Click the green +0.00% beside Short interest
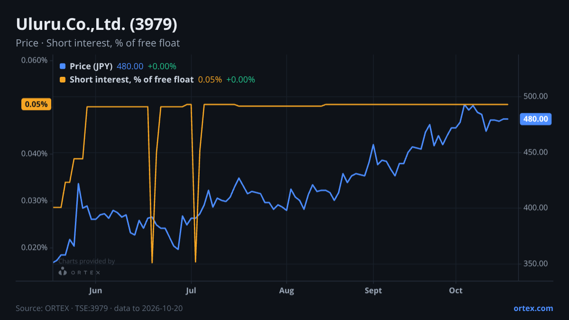 pyautogui.click(x=240, y=80)
